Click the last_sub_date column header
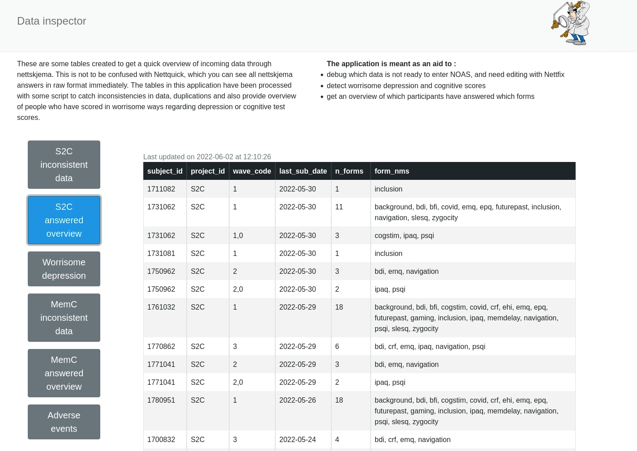 (x=303, y=171)
